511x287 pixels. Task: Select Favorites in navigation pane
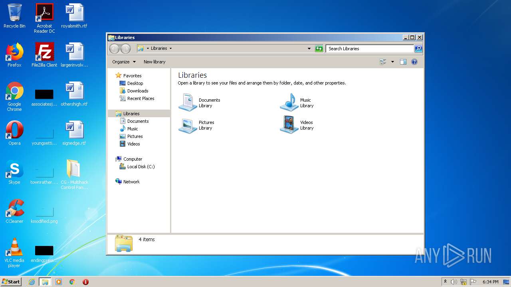[x=128, y=76]
